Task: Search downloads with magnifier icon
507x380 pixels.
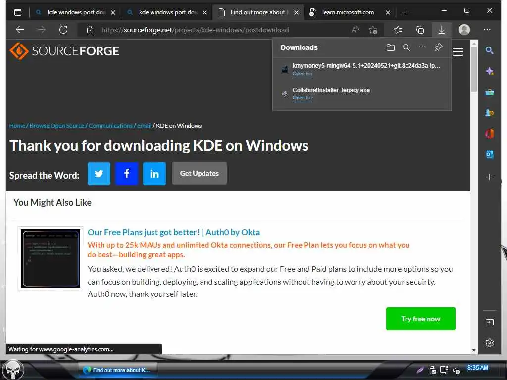Action: coord(406,47)
